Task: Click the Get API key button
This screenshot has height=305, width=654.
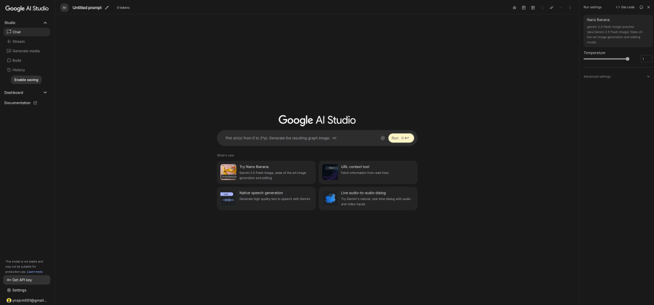Action: (27, 280)
